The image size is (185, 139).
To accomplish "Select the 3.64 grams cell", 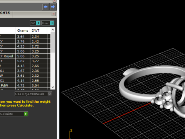I will tap(23, 37).
